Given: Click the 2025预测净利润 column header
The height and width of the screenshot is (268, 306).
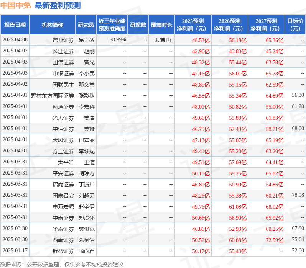Looking at the screenshot, I should pyautogui.click(x=193, y=25).
